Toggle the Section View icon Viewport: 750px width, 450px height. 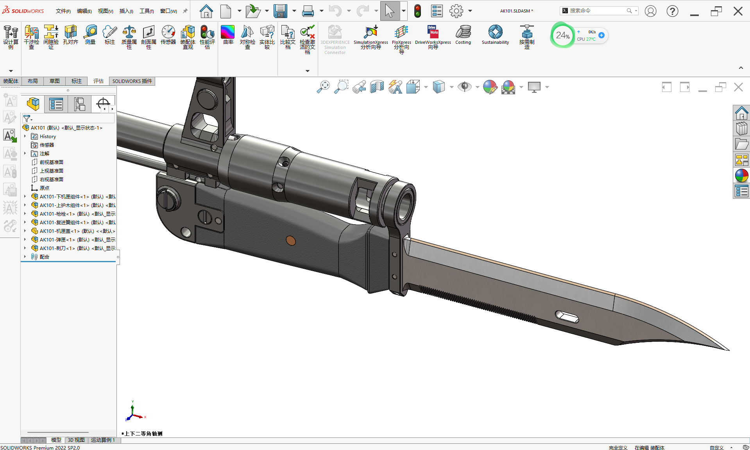tap(377, 86)
